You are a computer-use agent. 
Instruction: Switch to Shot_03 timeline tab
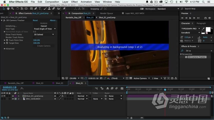click(40, 83)
